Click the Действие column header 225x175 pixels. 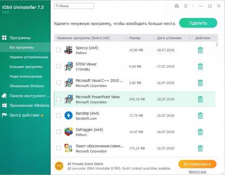click(202, 38)
